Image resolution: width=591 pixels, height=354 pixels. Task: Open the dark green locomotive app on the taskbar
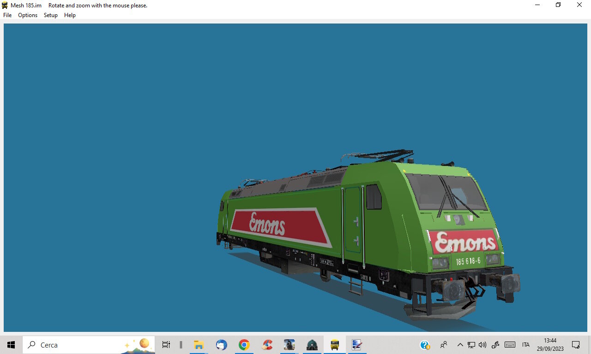click(312, 345)
